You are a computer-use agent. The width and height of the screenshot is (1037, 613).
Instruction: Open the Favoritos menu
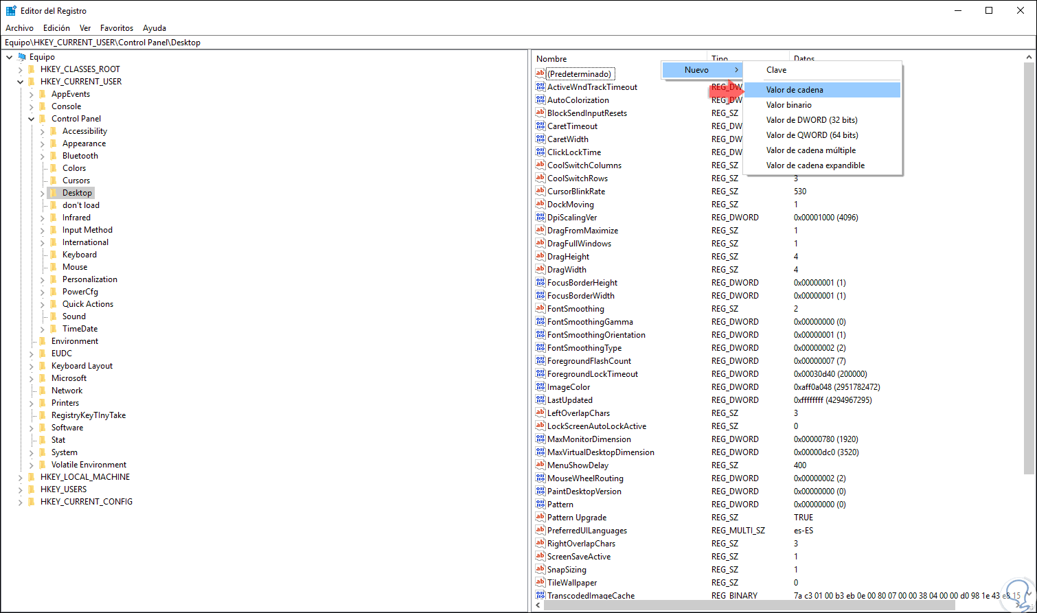click(x=117, y=28)
